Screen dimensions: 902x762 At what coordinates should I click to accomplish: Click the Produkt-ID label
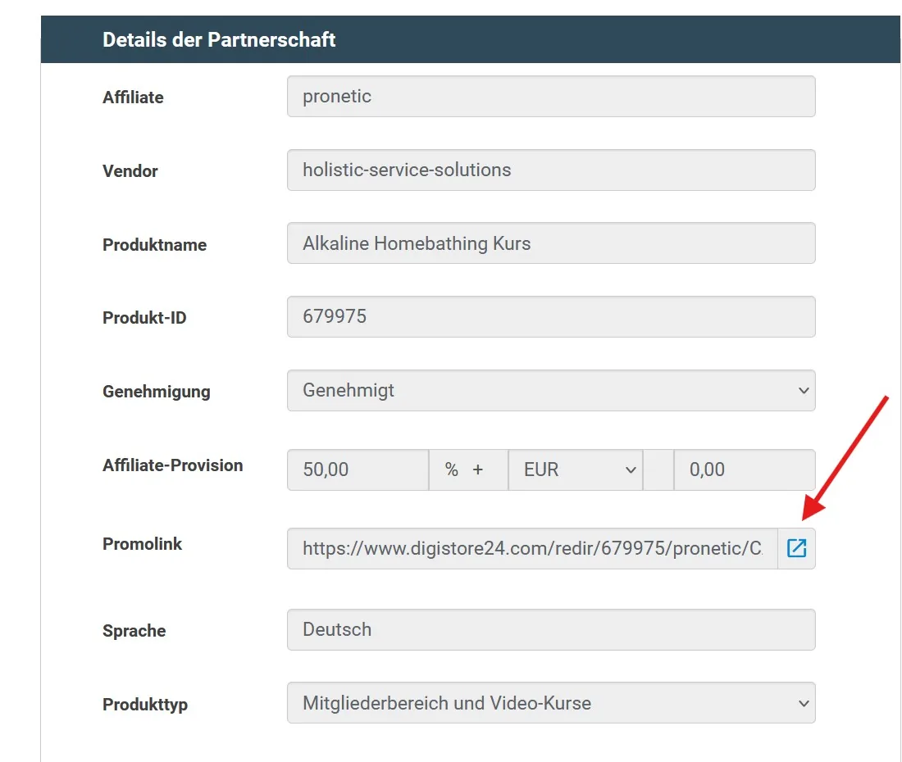pyautogui.click(x=144, y=318)
